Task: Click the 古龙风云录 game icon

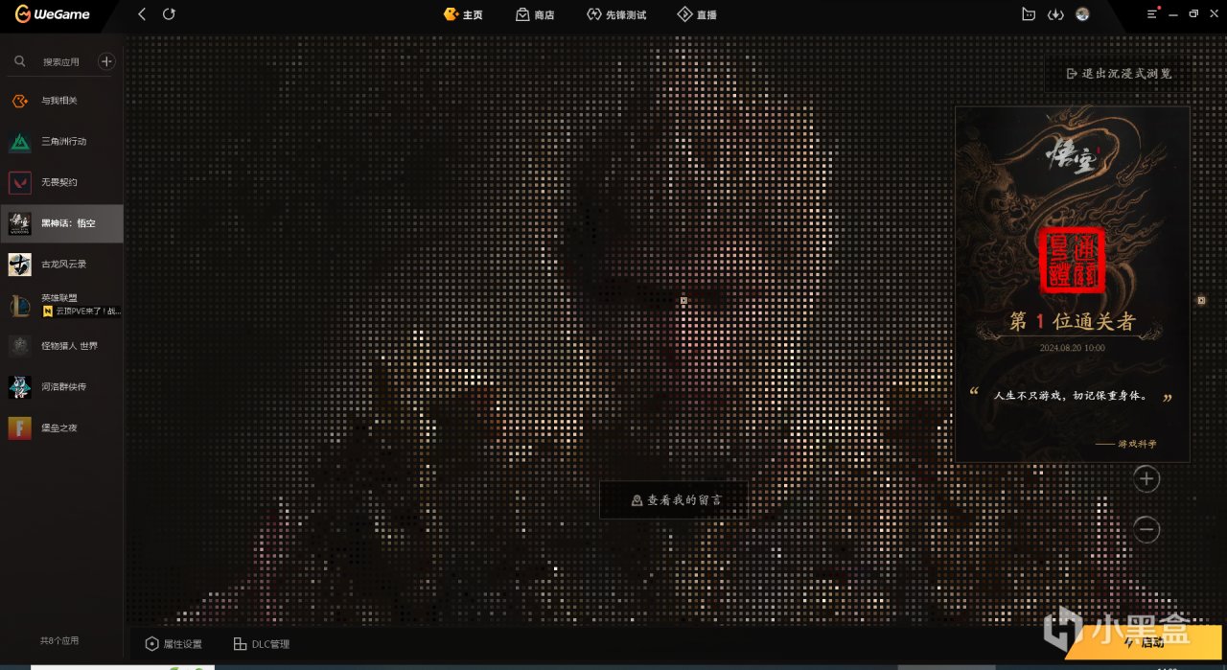Action: tap(20, 265)
